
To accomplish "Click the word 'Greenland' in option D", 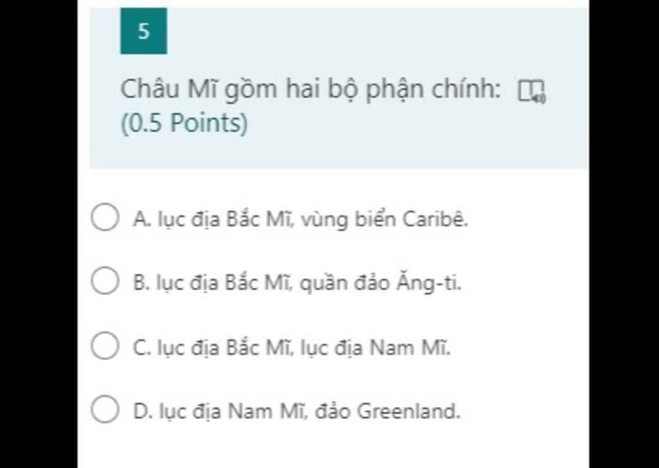I will [x=409, y=411].
